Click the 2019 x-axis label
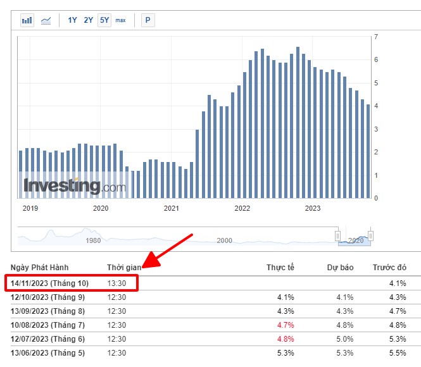The image size is (421, 367). 30,208
